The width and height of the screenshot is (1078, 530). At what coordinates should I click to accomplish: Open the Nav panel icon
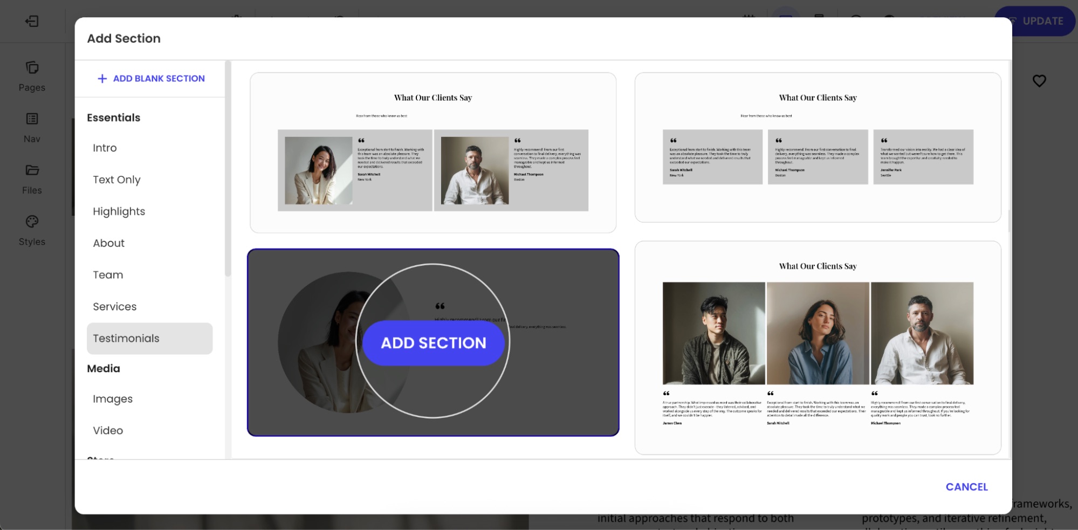point(32,119)
